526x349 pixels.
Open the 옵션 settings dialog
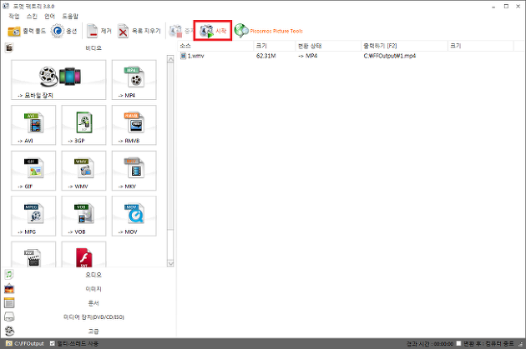pyautogui.click(x=63, y=31)
